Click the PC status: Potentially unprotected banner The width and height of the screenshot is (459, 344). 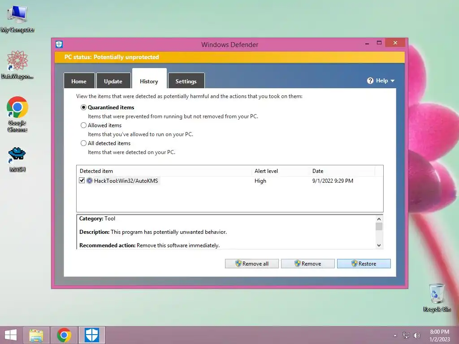(229, 57)
